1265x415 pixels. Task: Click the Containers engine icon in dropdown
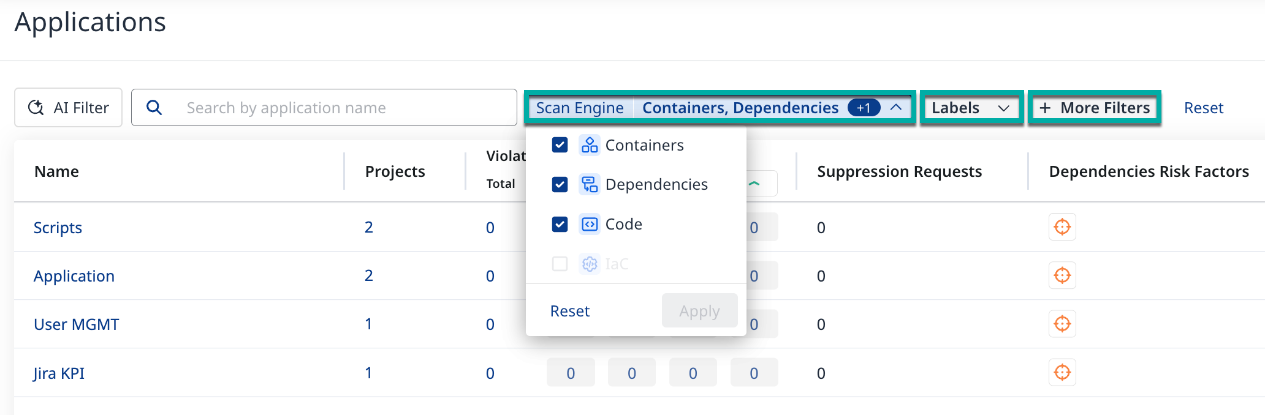[x=589, y=145]
